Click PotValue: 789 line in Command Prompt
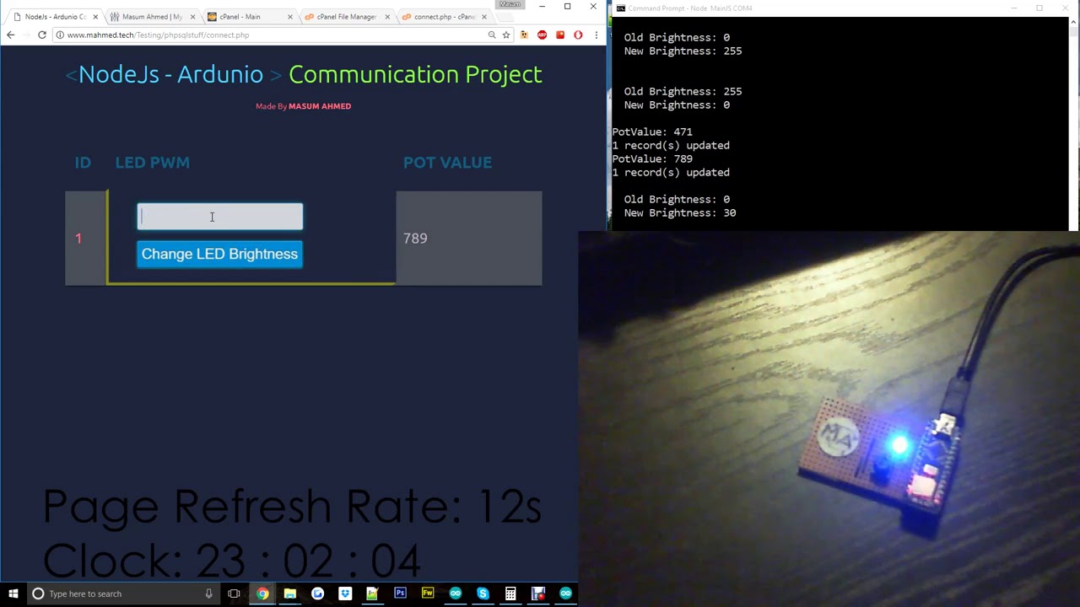This screenshot has height=607, width=1080. (x=652, y=159)
